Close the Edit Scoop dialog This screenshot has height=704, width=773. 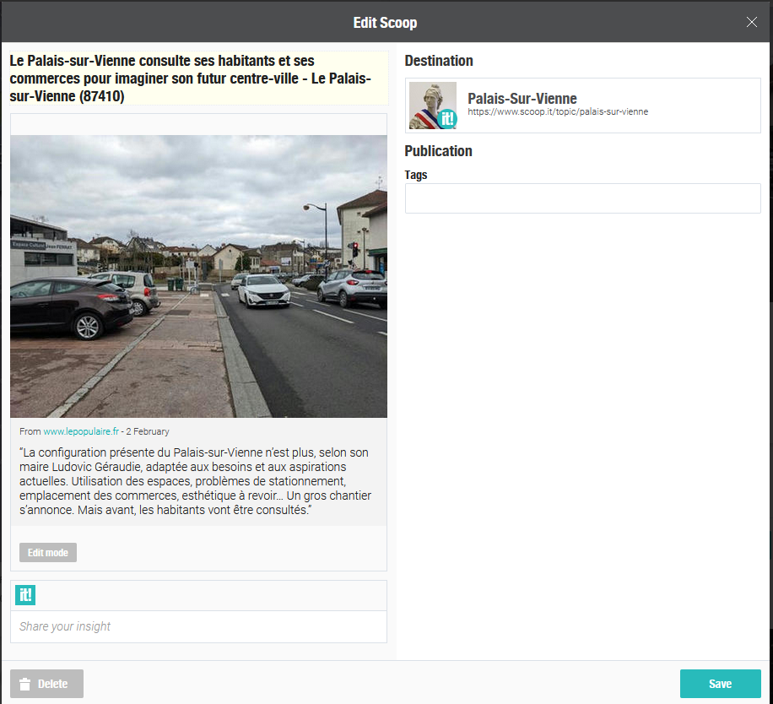(751, 22)
